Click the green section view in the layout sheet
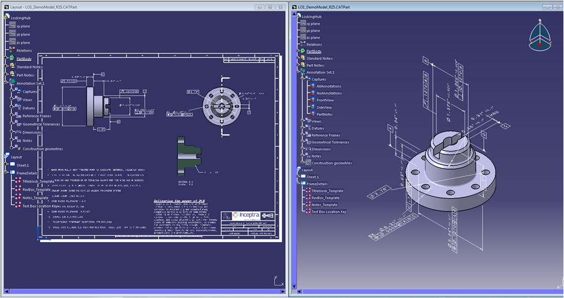Image resolution: width=564 pixels, height=298 pixels. tap(189, 154)
